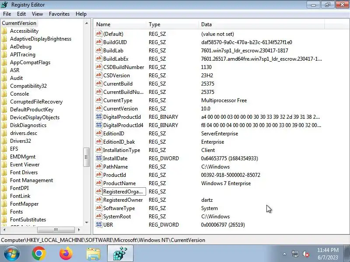Click the string icon beside (Default)
The image size is (350, 262).
coord(99,34)
